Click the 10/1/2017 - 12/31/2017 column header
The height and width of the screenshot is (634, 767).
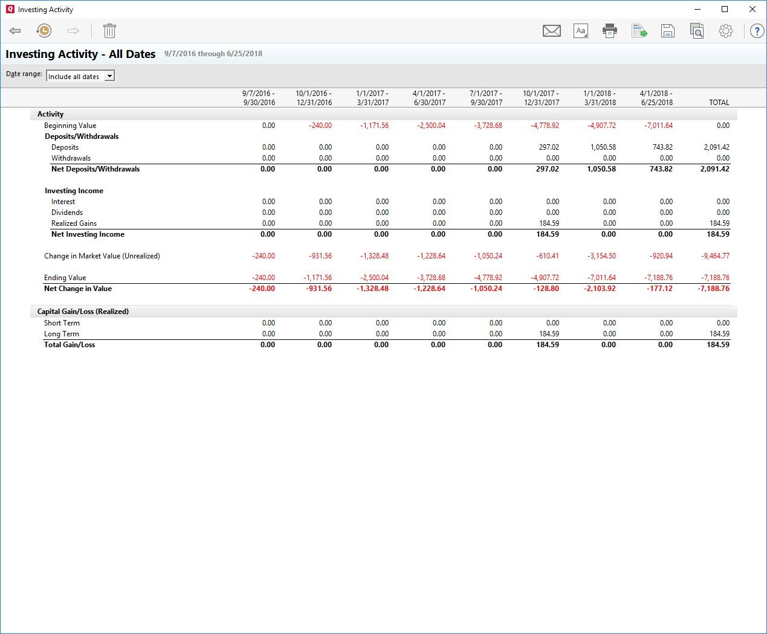click(541, 98)
